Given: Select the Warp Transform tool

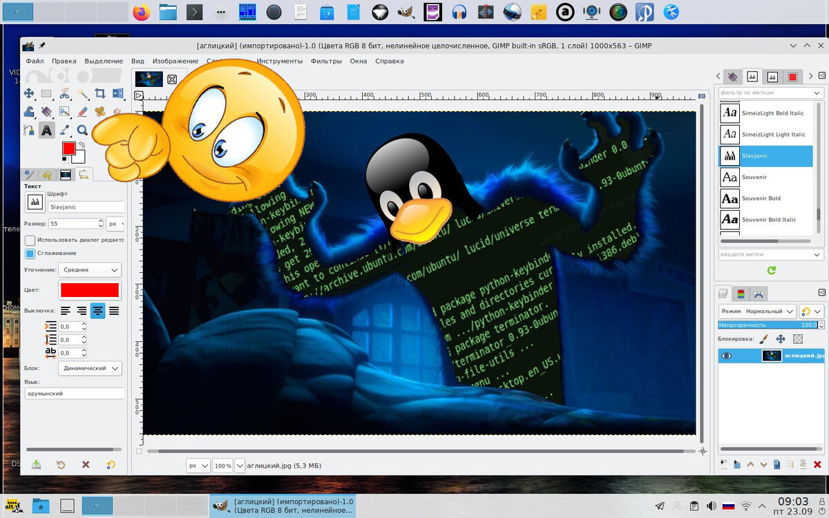Looking at the screenshot, I should (29, 111).
